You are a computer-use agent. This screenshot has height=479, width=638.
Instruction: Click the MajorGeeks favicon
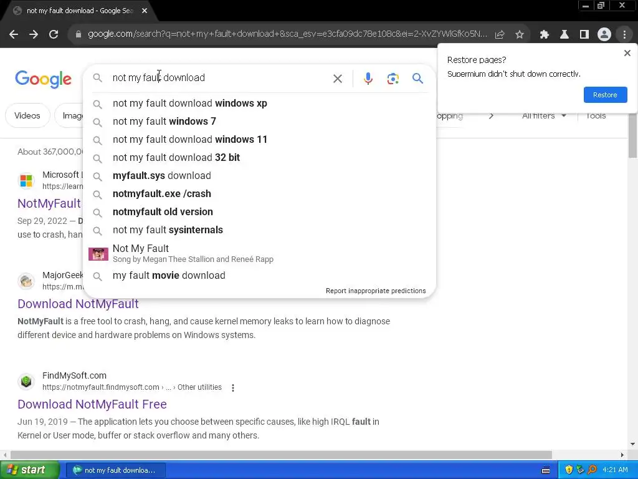pyautogui.click(x=26, y=281)
